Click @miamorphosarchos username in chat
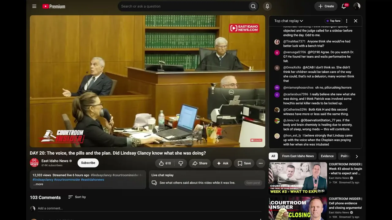The width and height of the screenshot is (392, 220). pyautogui.click(x=298, y=88)
